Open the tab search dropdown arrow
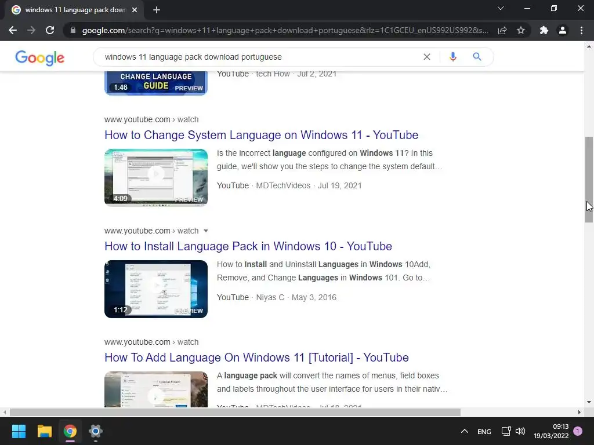 tap(501, 8)
